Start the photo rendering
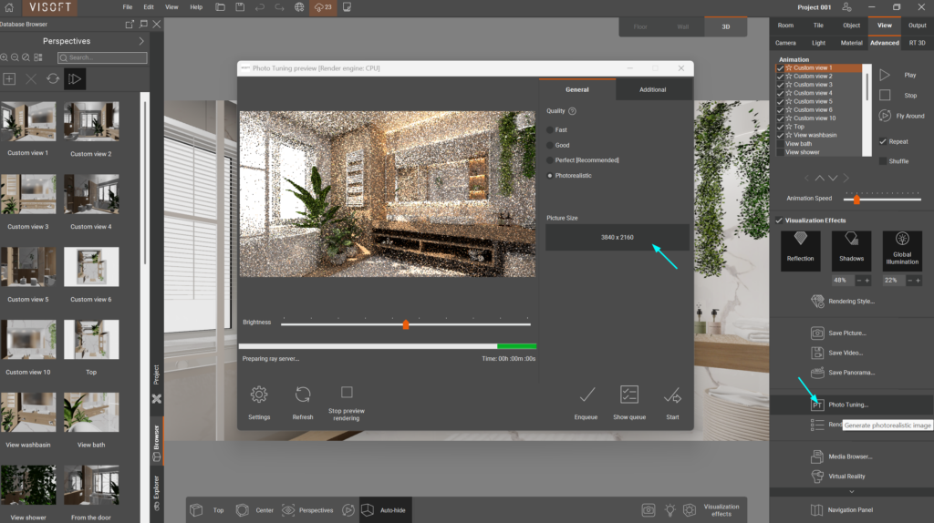The width and height of the screenshot is (934, 523). [672, 402]
